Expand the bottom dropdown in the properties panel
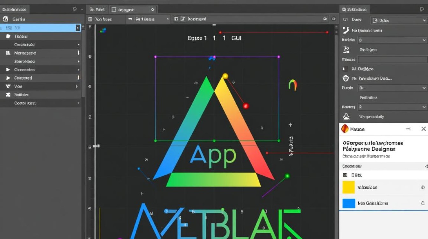428x239 pixels. click(392, 107)
